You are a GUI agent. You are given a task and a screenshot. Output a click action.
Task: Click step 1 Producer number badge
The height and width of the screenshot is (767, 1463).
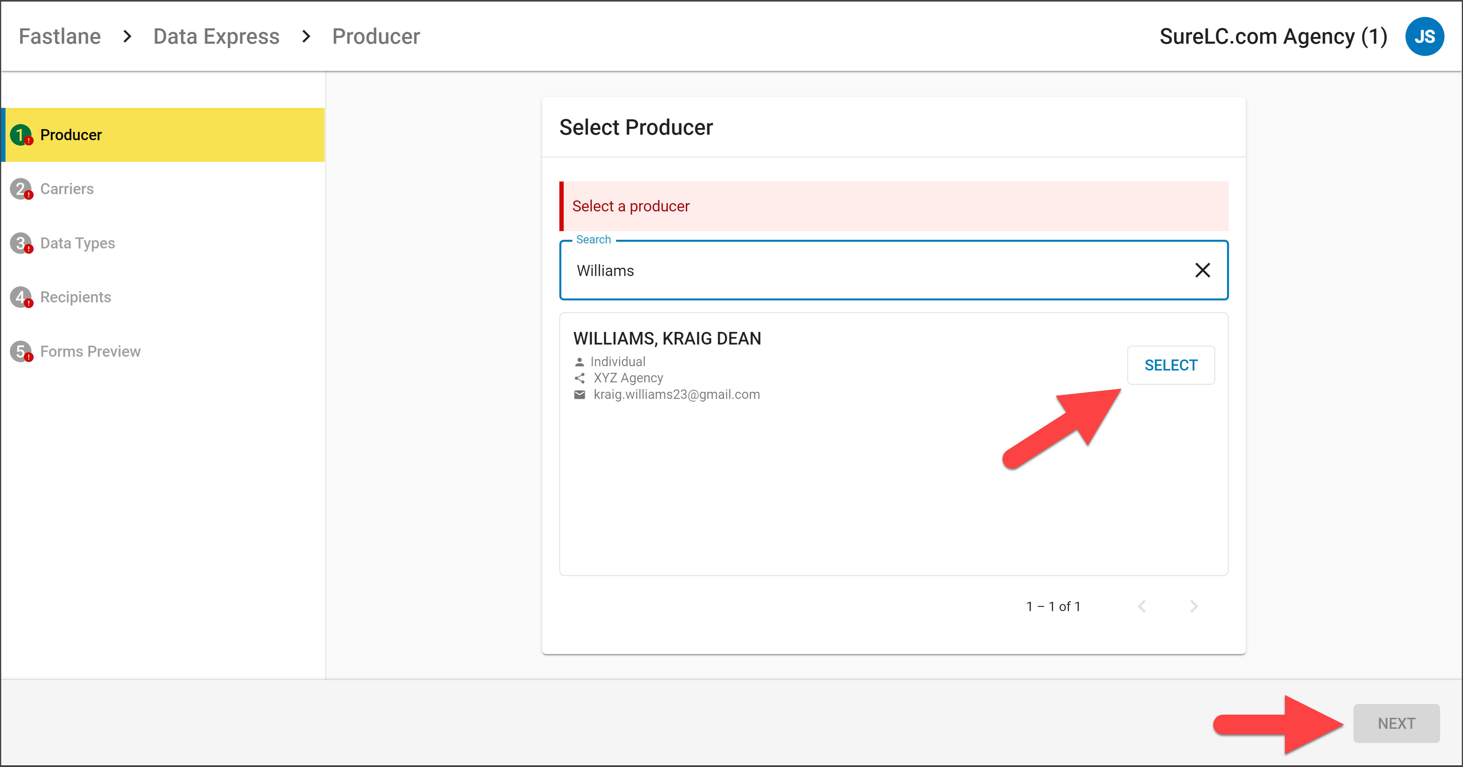(x=21, y=135)
